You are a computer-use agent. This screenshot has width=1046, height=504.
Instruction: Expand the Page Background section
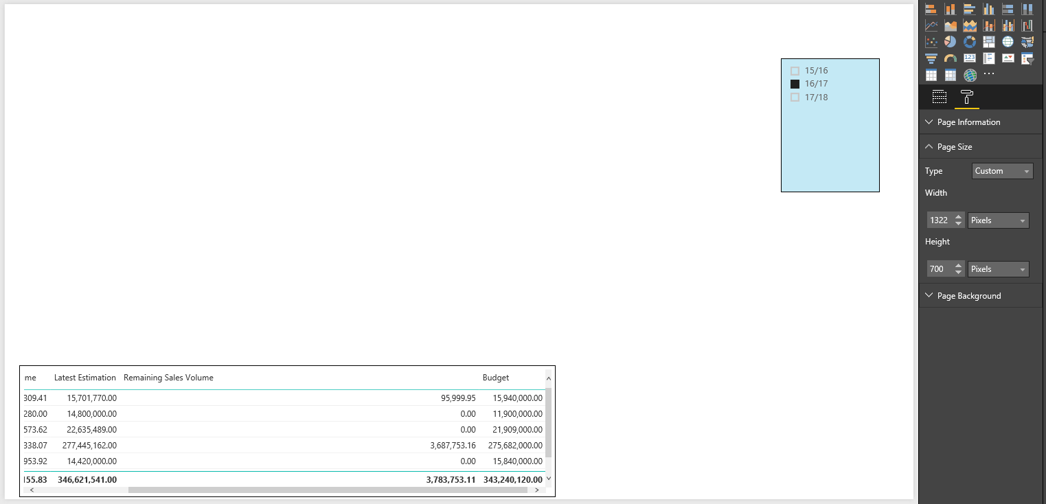coord(981,296)
